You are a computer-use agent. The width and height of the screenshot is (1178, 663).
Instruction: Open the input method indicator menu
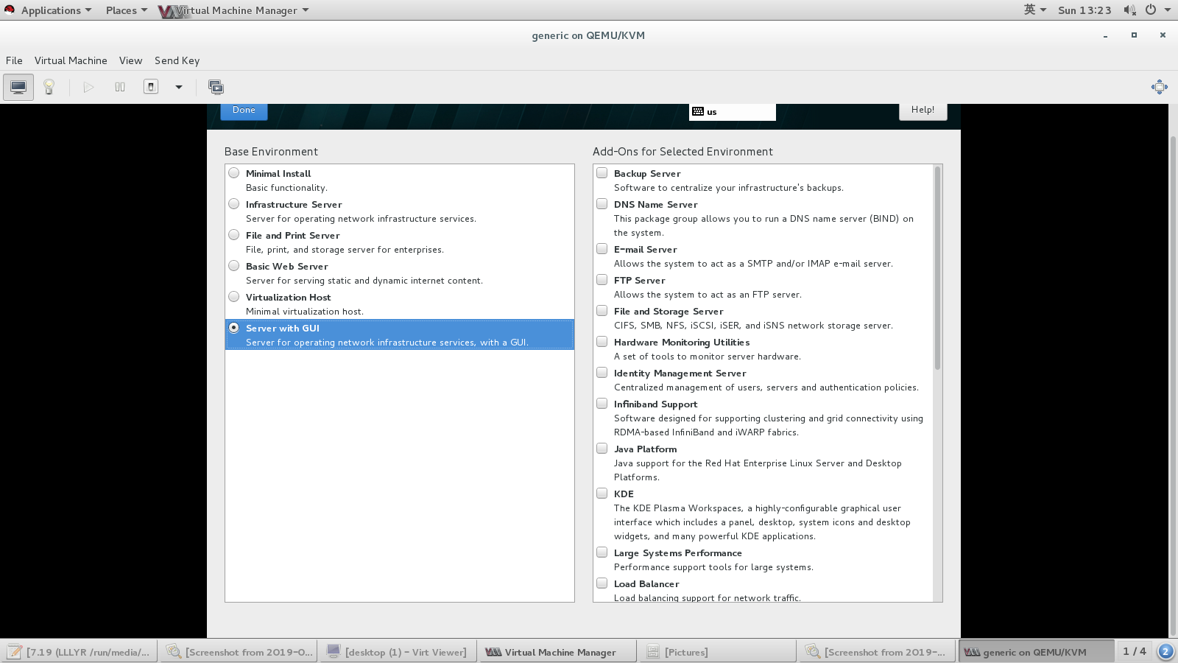[x=1034, y=10]
